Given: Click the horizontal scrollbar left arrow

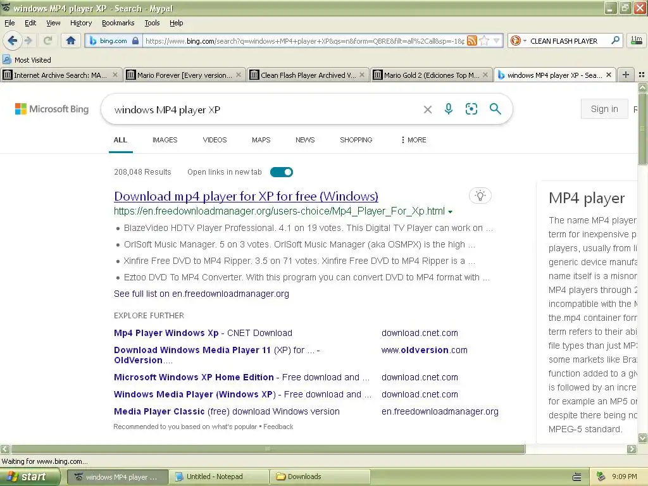Looking at the screenshot, I should pyautogui.click(x=5, y=449).
